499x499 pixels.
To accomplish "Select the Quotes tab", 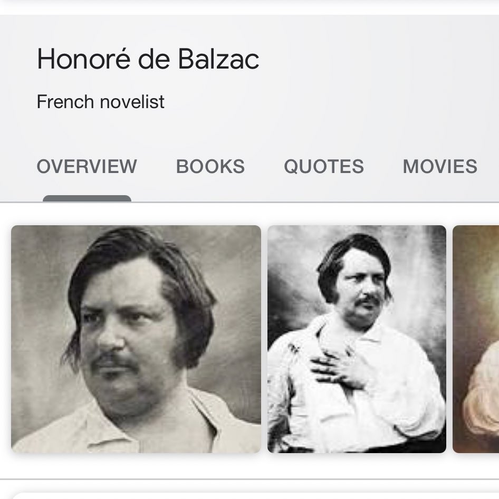I will coord(323,167).
